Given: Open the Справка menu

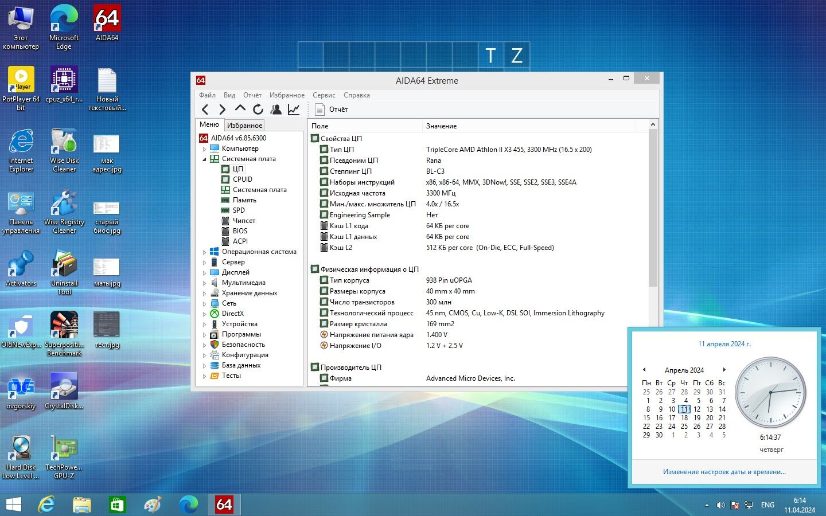Looking at the screenshot, I should [357, 95].
